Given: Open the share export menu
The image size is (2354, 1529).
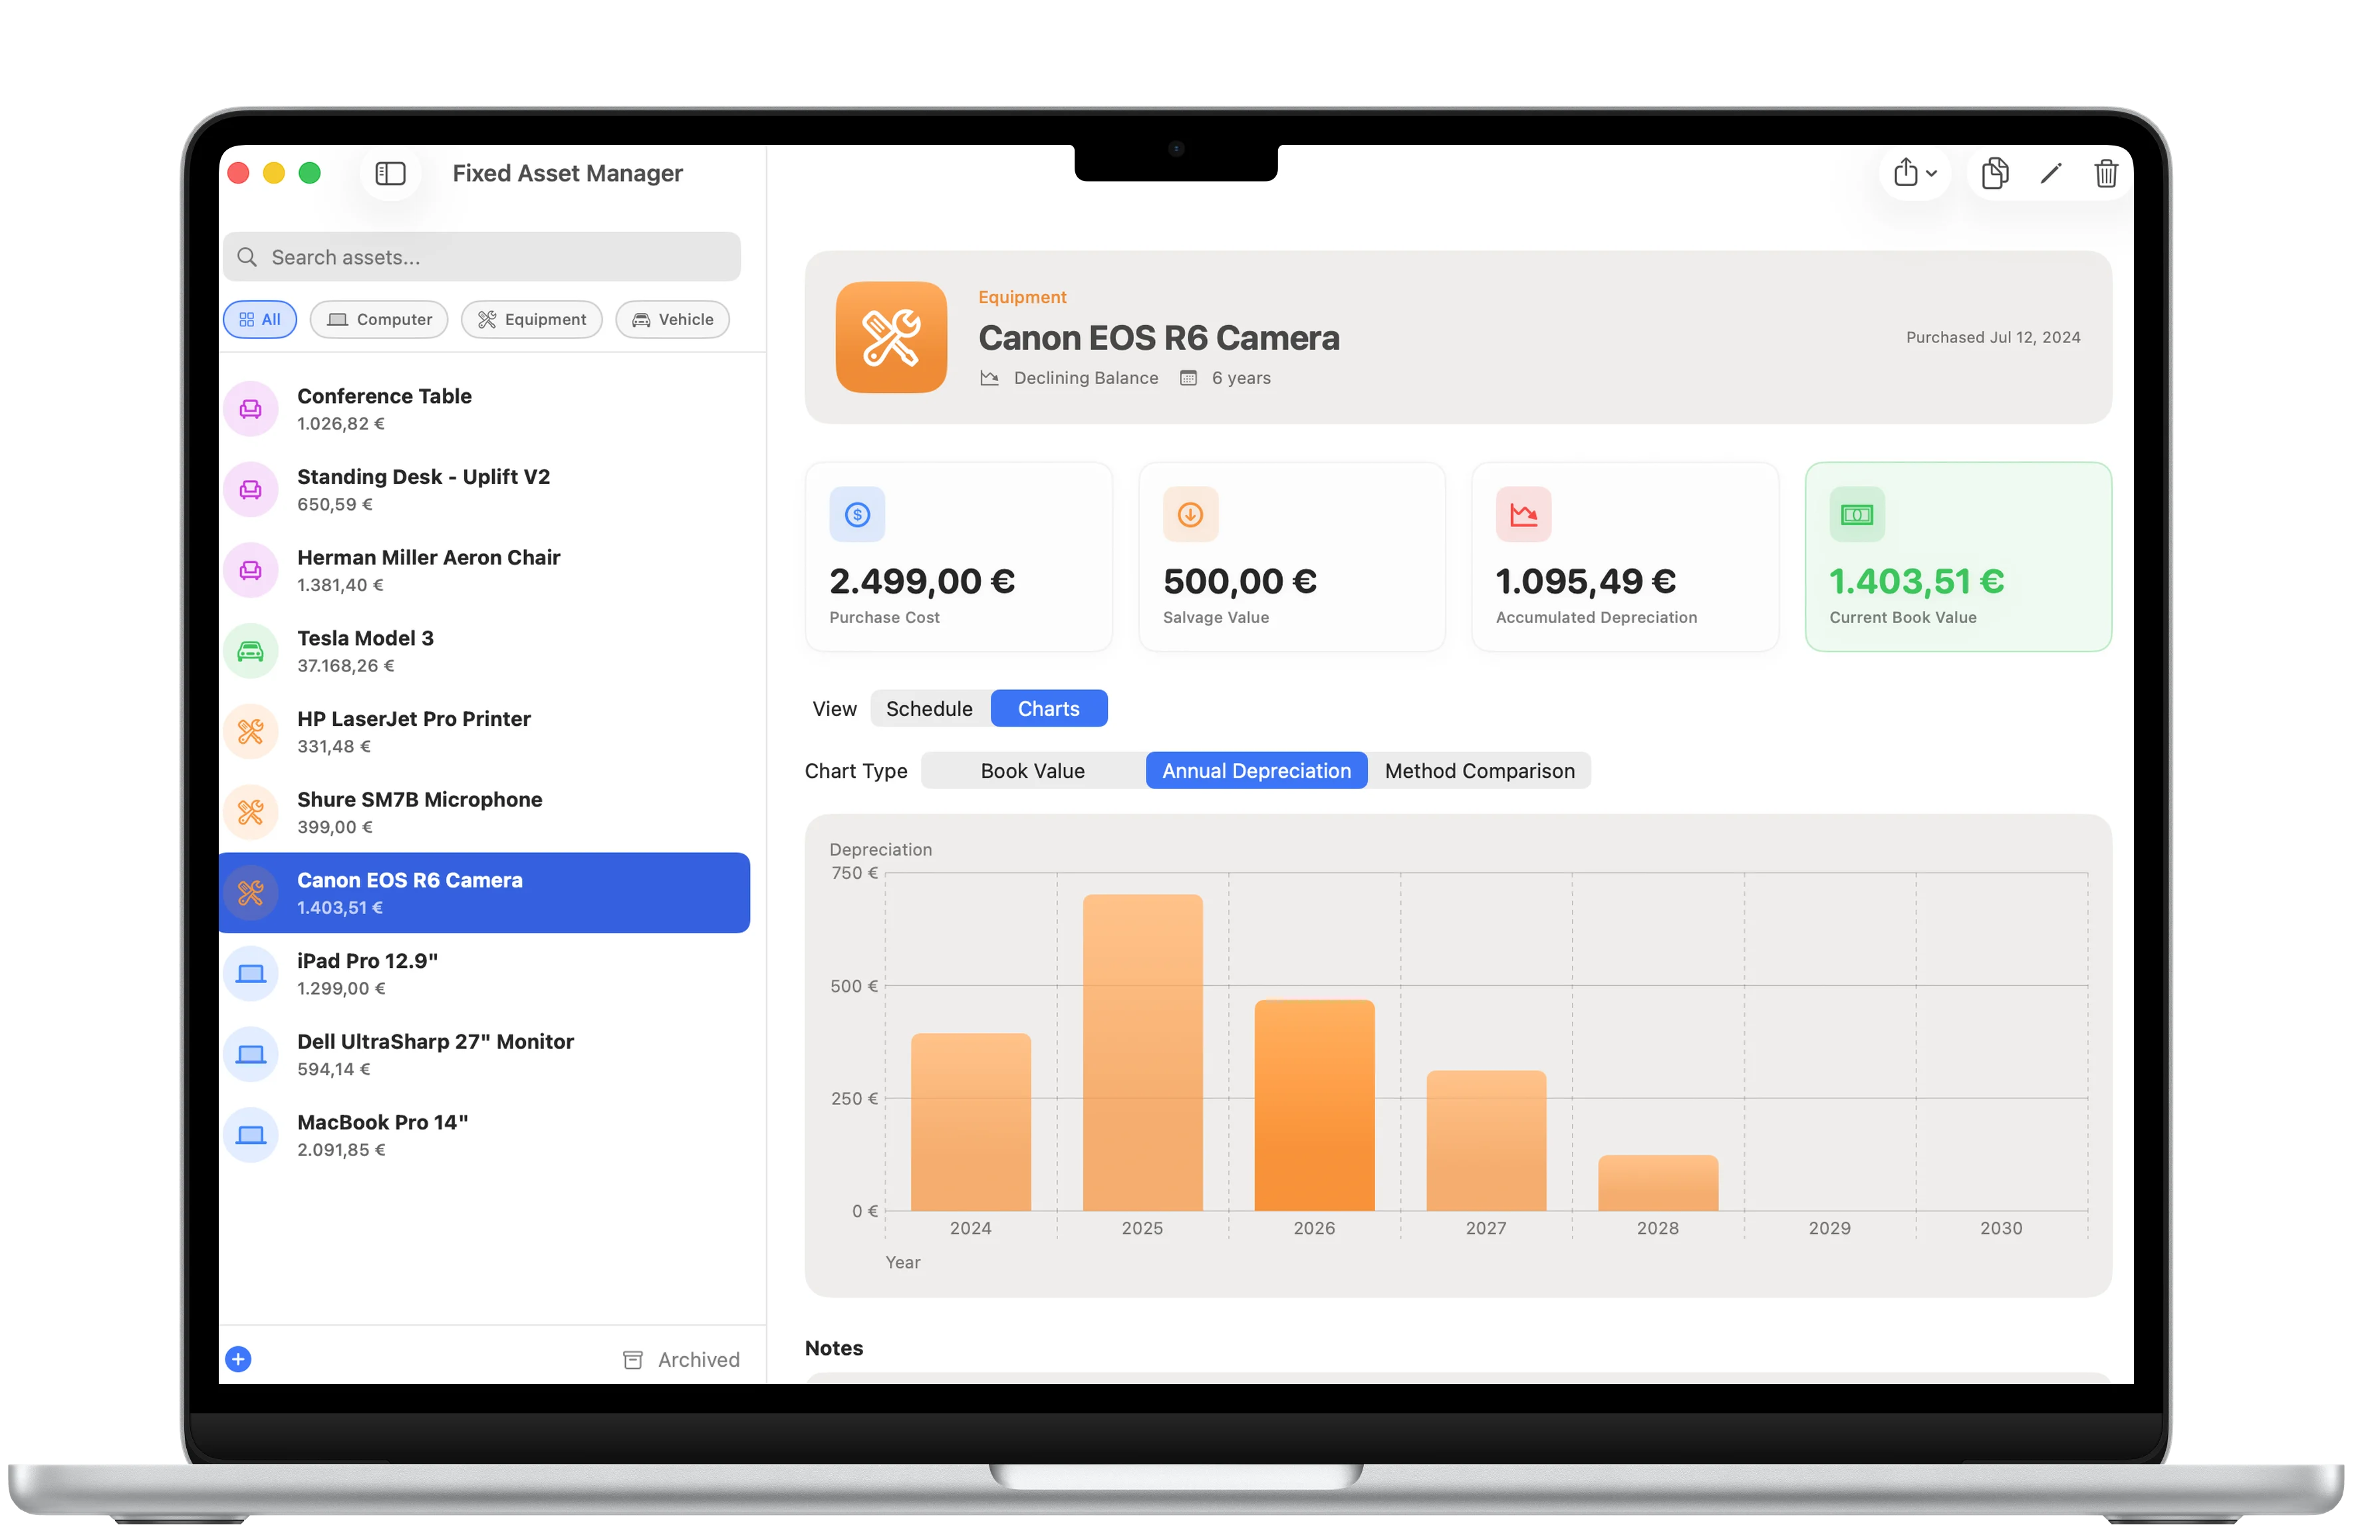Looking at the screenshot, I should point(1915,174).
